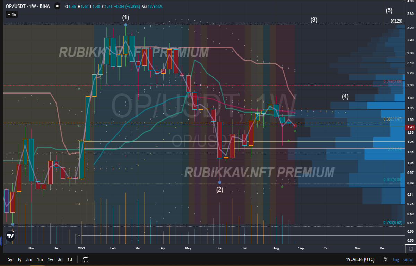Viewport: 416px width, 266px height.
Task: Select the wave (4) text label
Action: 345,96
